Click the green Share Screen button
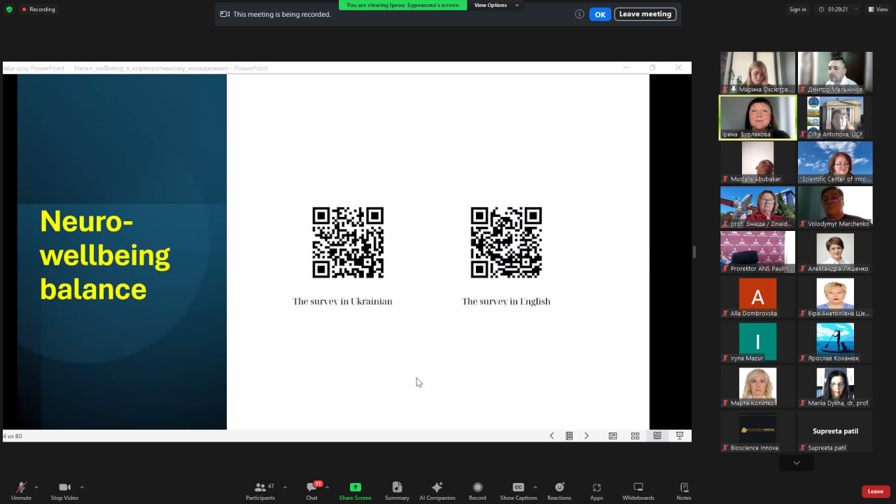The image size is (896, 504). coord(355,491)
